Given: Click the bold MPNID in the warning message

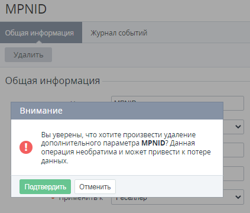Looking at the screenshot, I should click(153, 143).
